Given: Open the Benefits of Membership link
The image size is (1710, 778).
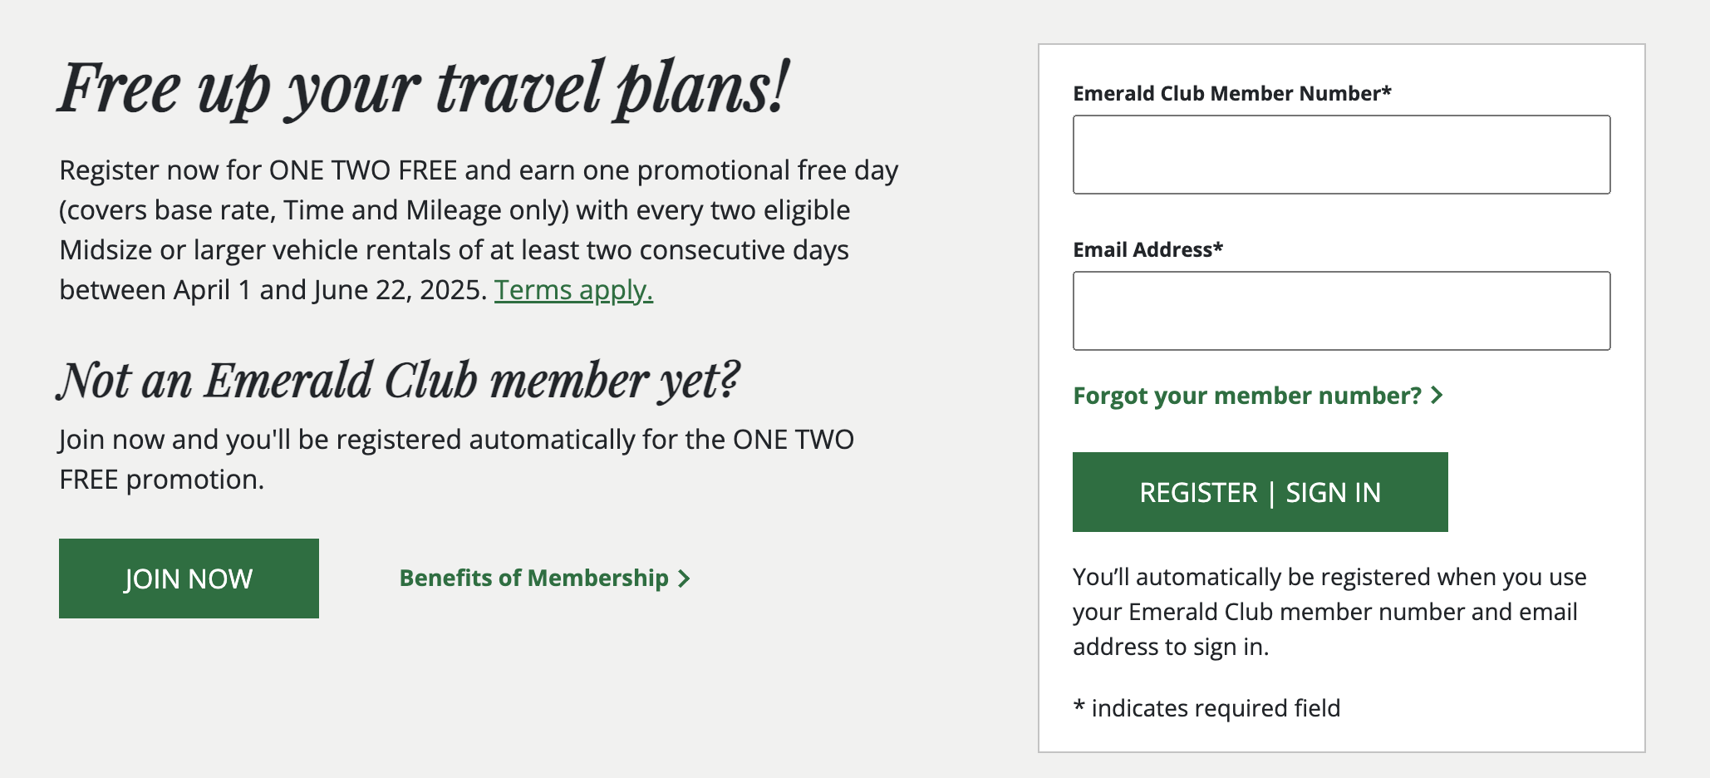Looking at the screenshot, I should click(533, 578).
